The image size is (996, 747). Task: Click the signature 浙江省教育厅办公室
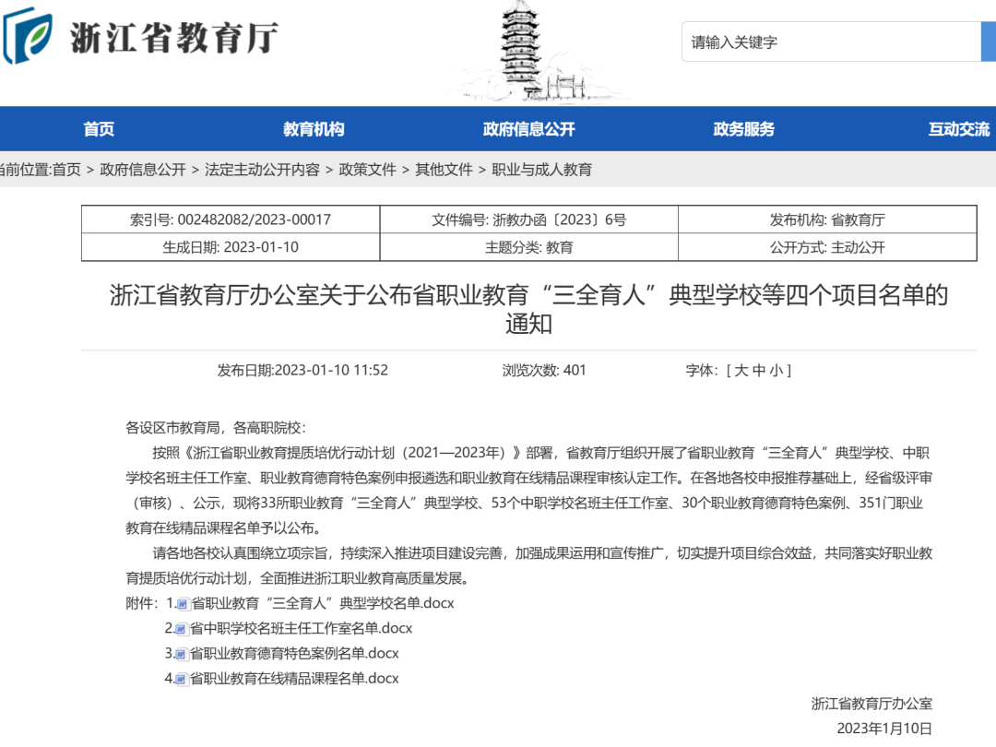(x=871, y=704)
